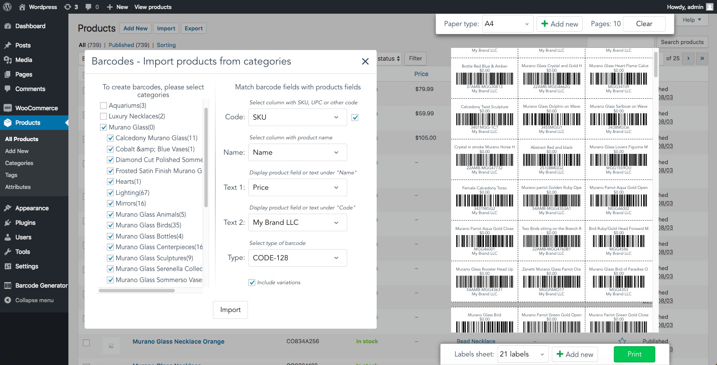Click Add new next to Paper type
717x365 pixels.
(560, 24)
